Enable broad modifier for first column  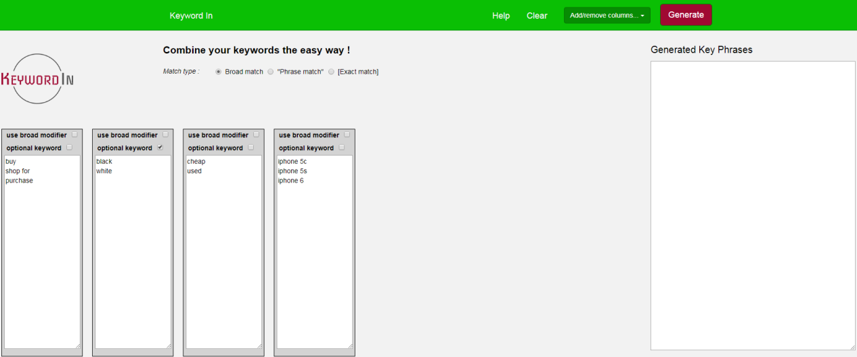(x=74, y=135)
